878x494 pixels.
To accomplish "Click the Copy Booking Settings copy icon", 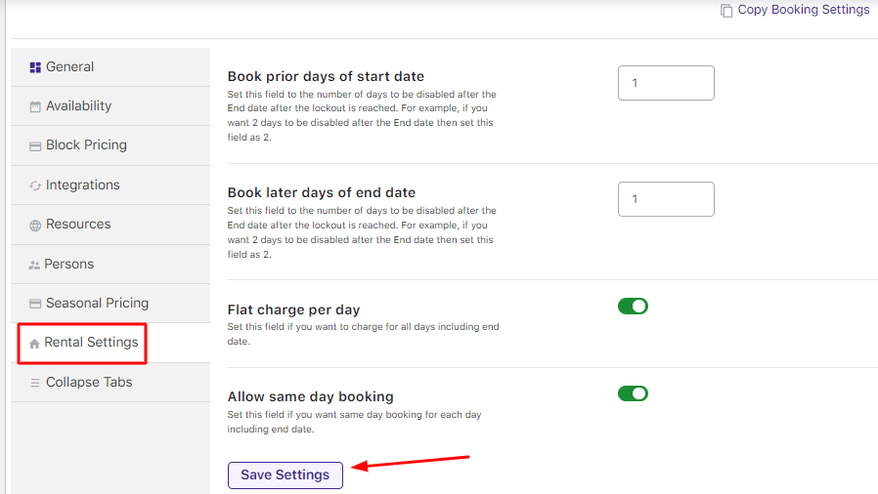I will pyautogui.click(x=726, y=11).
